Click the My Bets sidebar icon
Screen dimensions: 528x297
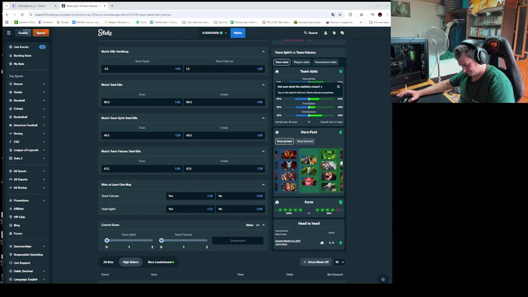pos(11,64)
